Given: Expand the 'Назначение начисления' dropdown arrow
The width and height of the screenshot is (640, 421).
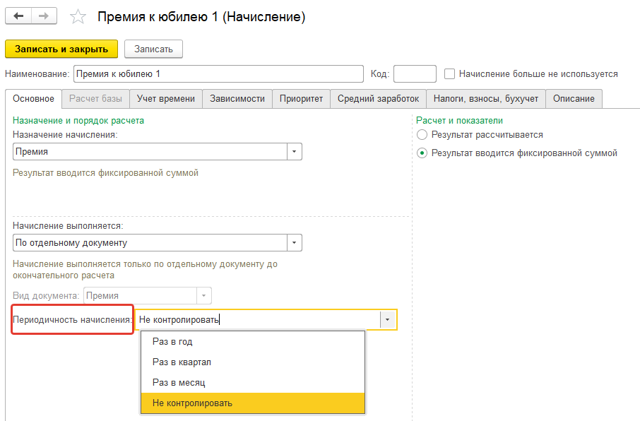Looking at the screenshot, I should click(x=295, y=151).
